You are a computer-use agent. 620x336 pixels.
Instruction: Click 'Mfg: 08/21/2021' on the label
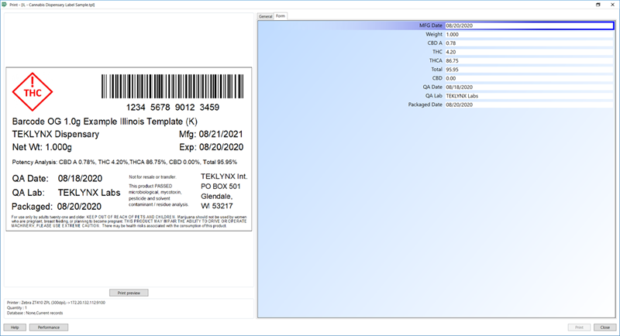[x=211, y=134]
